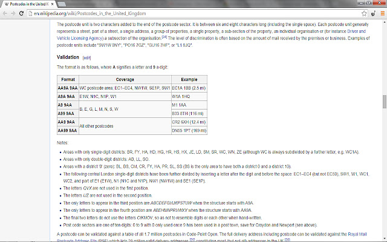Click the scrollbar up arrow
The height and width of the screenshot is (242, 387).
tap(385, 22)
